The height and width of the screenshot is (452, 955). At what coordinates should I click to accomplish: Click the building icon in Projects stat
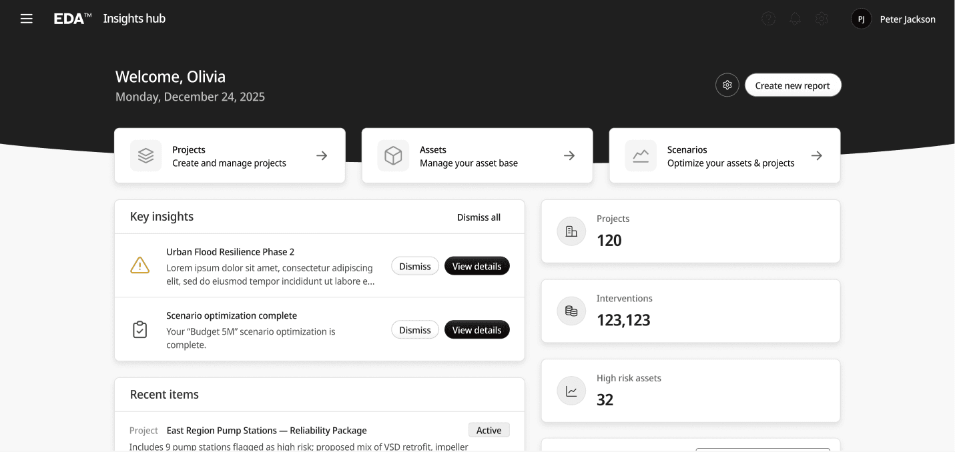click(571, 231)
